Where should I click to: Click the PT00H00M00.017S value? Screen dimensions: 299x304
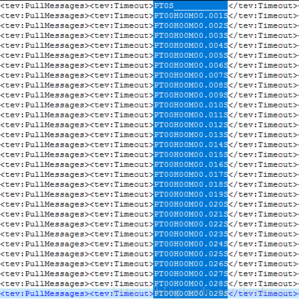coord(190,174)
